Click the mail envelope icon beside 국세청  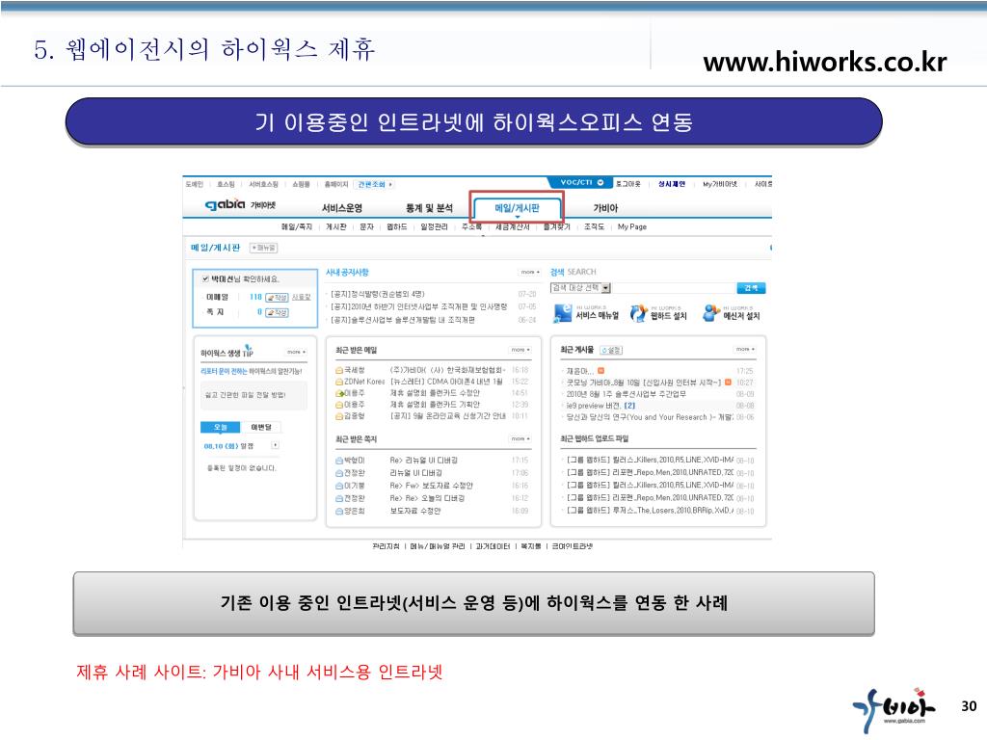339,370
